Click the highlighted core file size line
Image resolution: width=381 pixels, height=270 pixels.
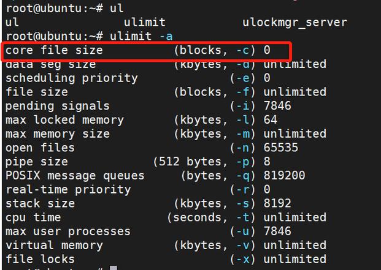click(146, 51)
